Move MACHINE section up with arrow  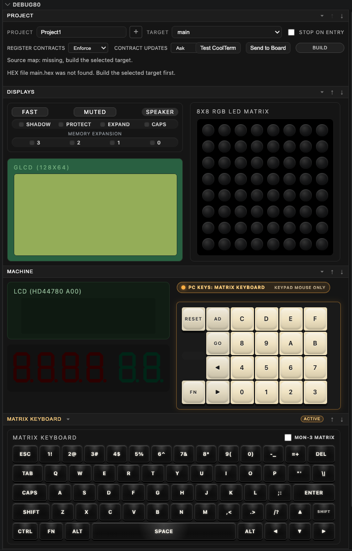[x=332, y=272]
